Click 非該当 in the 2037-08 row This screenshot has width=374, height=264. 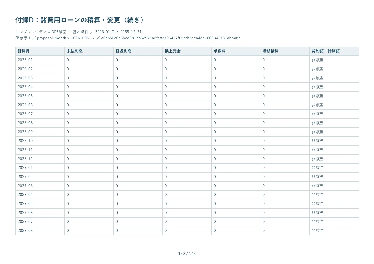coord(317,231)
